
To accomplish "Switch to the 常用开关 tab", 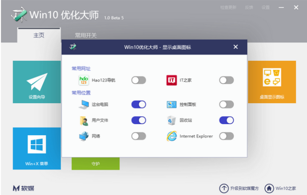I will tap(86, 35).
